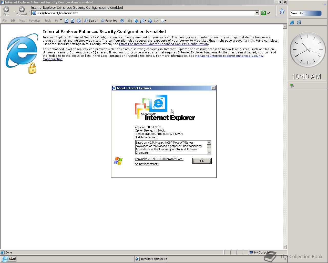Click the Stop loading icon
The image size is (328, 263).
coord(66,21)
